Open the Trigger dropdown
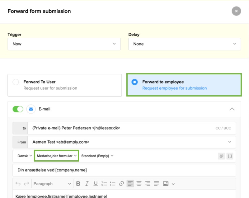Screen dimensions: 249x198 click(64, 44)
